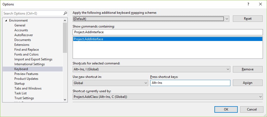Select Preview Features in the tree

[x=26, y=74]
